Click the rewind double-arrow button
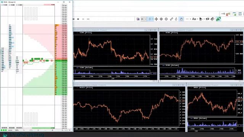The width and height of the screenshot is (244, 137). click(78, 19)
